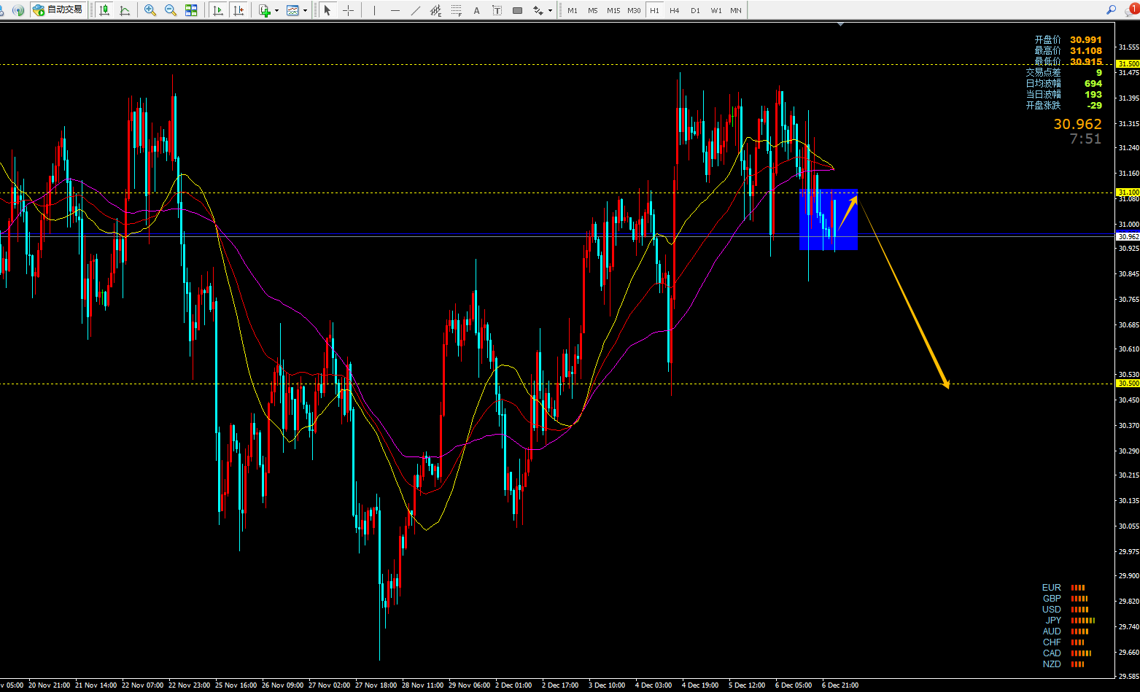This screenshot has width=1140, height=692.
Task: Switch to the M15 timeframe
Action: pyautogui.click(x=613, y=10)
